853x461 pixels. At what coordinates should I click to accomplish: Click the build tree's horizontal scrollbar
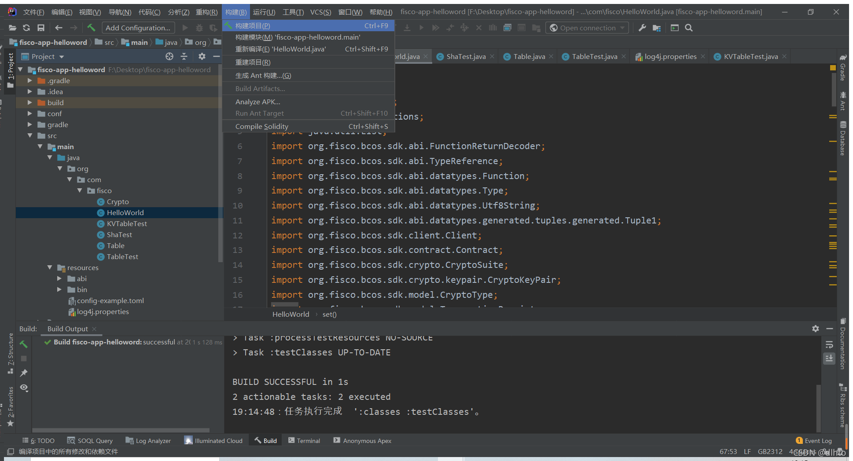tap(121, 430)
